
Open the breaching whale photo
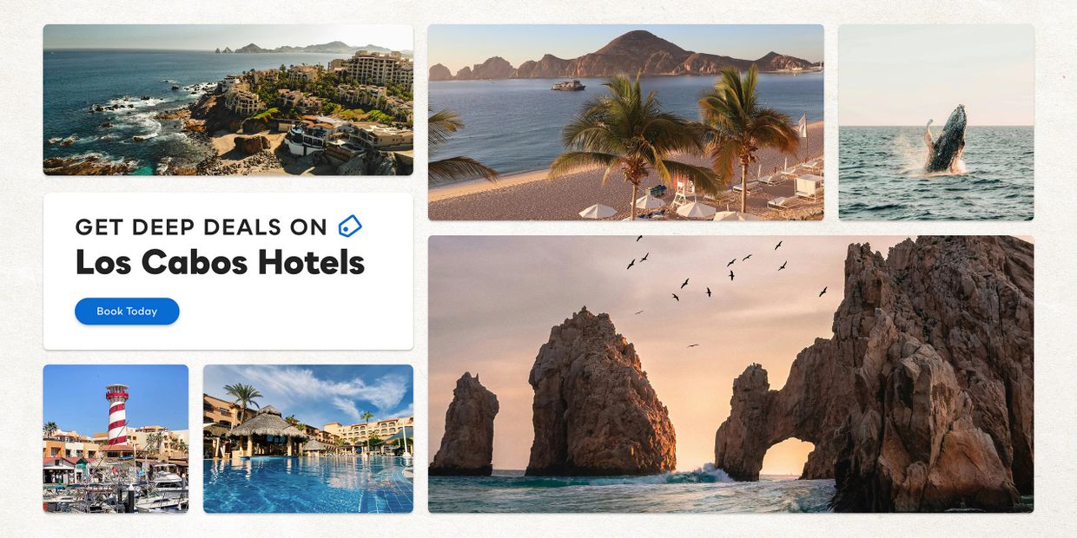[936, 122]
